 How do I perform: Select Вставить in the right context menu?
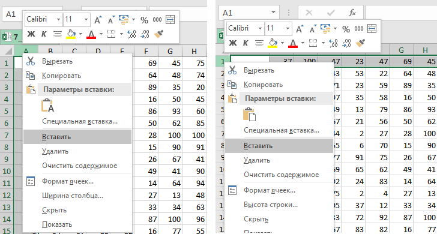pyautogui.click(x=279, y=146)
